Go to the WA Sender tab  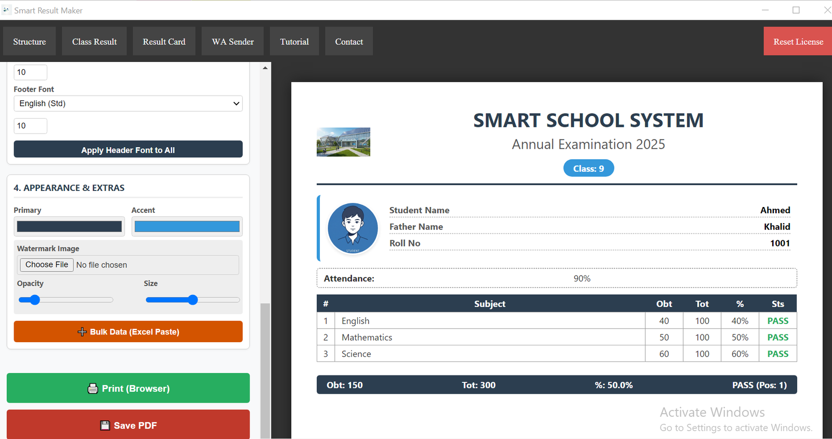[x=232, y=42]
